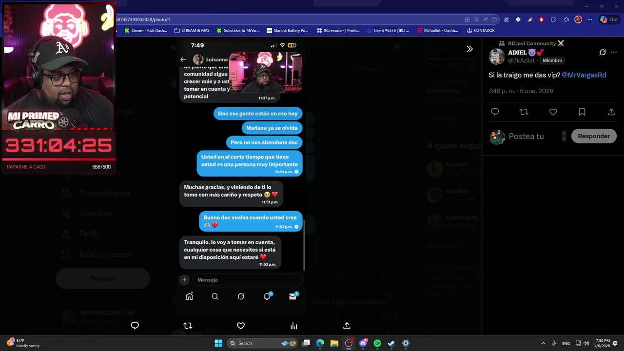
Task: Open the taskbar weather widget
Action: point(23,343)
